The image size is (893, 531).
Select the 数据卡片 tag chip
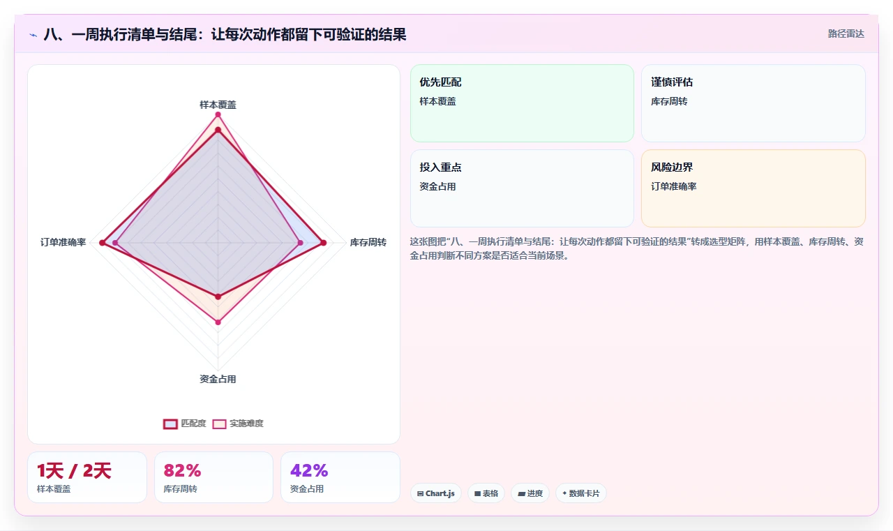pyautogui.click(x=581, y=493)
